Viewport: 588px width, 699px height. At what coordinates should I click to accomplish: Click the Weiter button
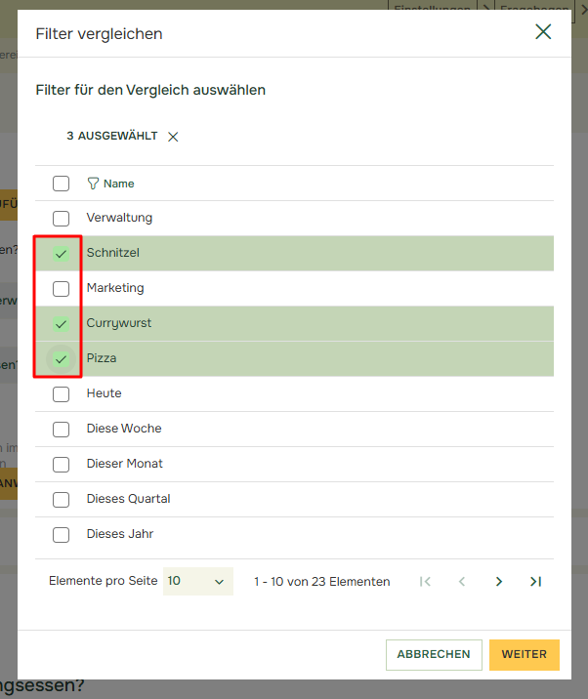525,654
